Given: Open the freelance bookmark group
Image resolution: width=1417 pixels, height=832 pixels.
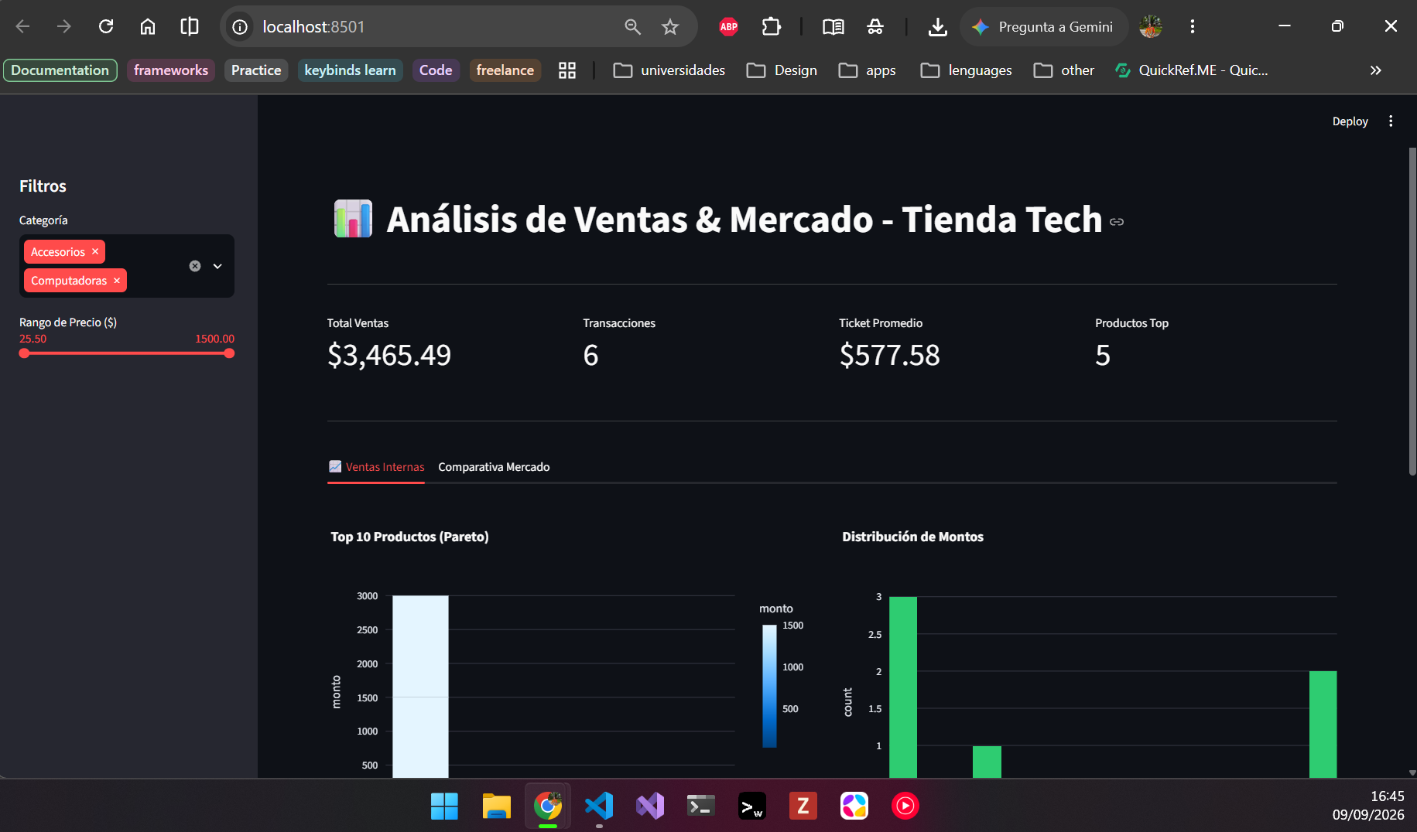Looking at the screenshot, I should tap(505, 70).
